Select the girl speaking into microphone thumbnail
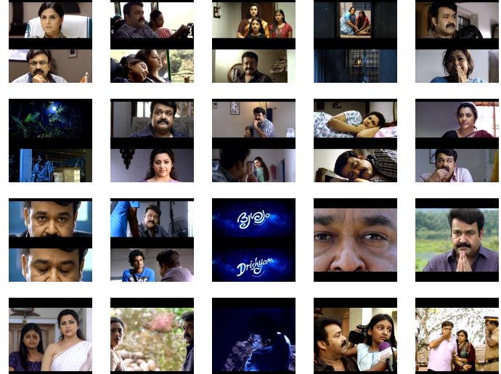This screenshot has width=501, height=374. pos(355,339)
